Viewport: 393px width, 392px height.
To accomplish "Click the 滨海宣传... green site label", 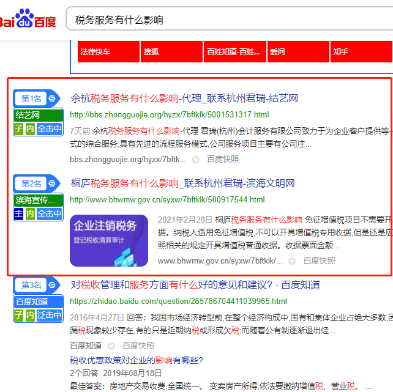I will tap(39, 200).
